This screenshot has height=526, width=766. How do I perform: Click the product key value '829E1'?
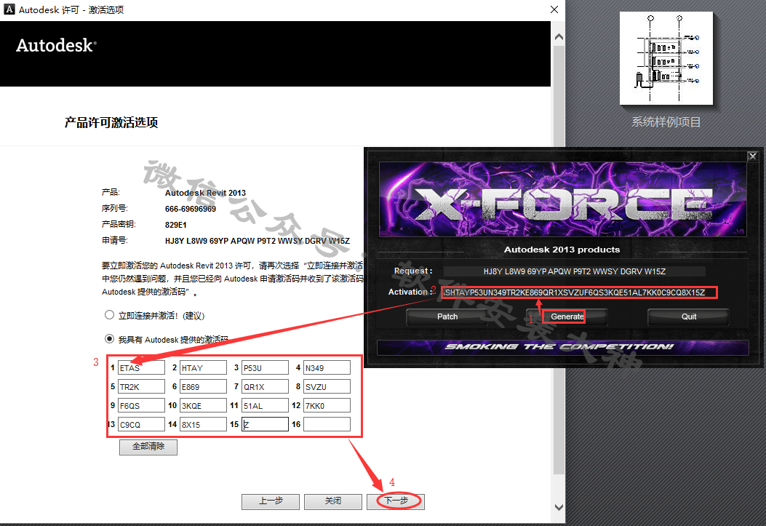[x=176, y=225]
